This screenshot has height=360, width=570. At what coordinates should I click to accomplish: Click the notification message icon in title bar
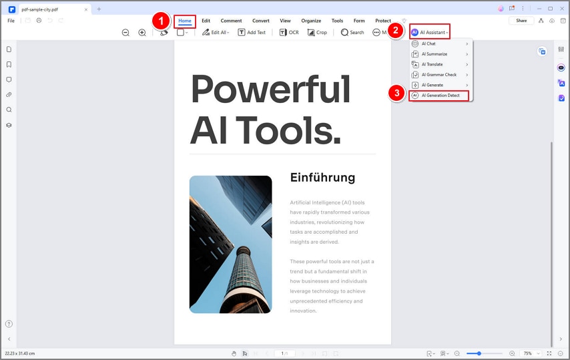click(x=512, y=9)
